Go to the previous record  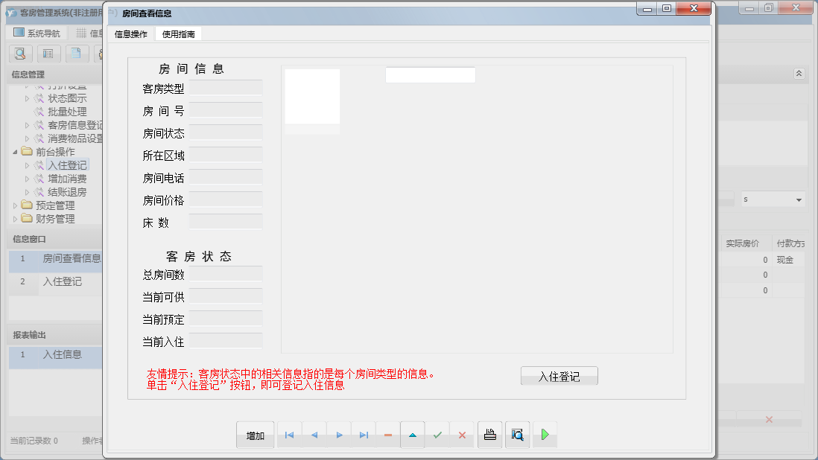click(x=314, y=435)
